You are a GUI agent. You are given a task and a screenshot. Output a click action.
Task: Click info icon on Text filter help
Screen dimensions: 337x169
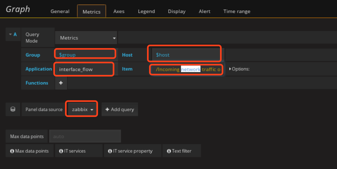169,151
